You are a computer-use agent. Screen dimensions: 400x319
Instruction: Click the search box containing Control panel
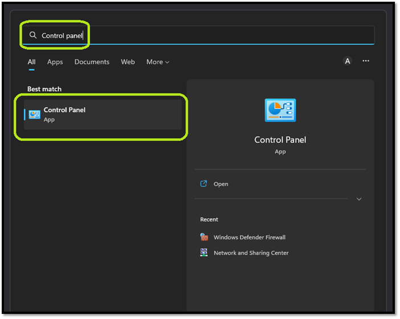coord(198,35)
